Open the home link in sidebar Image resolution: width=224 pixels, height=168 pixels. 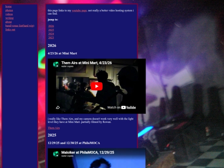(x=8, y=7)
